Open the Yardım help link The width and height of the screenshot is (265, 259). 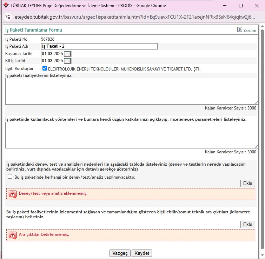250,30
